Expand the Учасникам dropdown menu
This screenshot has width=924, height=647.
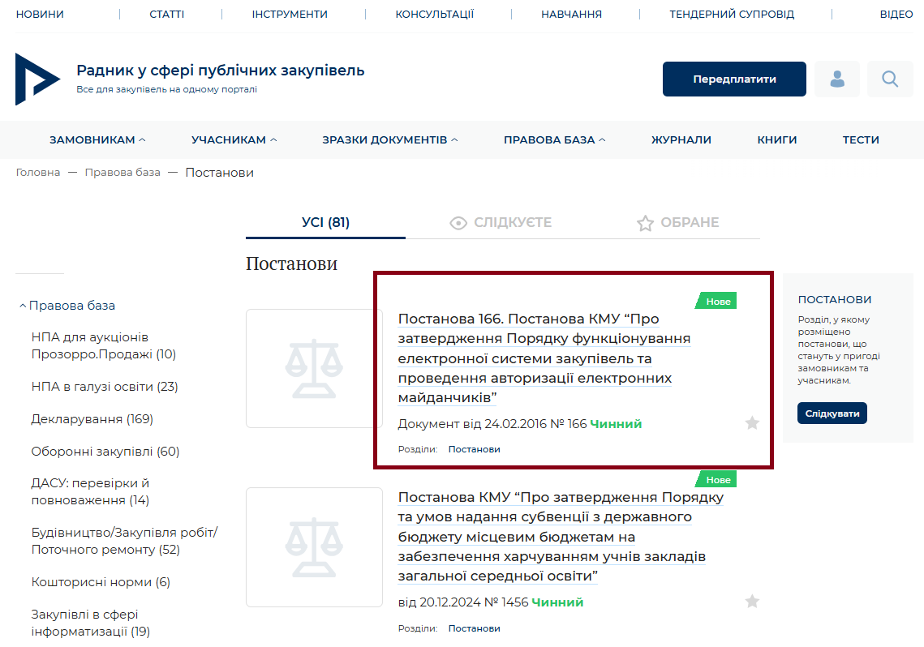[x=234, y=139]
